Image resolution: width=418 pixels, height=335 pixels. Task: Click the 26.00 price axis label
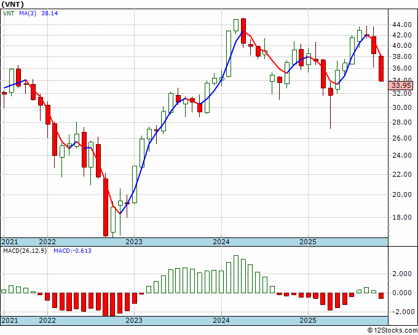point(401,138)
